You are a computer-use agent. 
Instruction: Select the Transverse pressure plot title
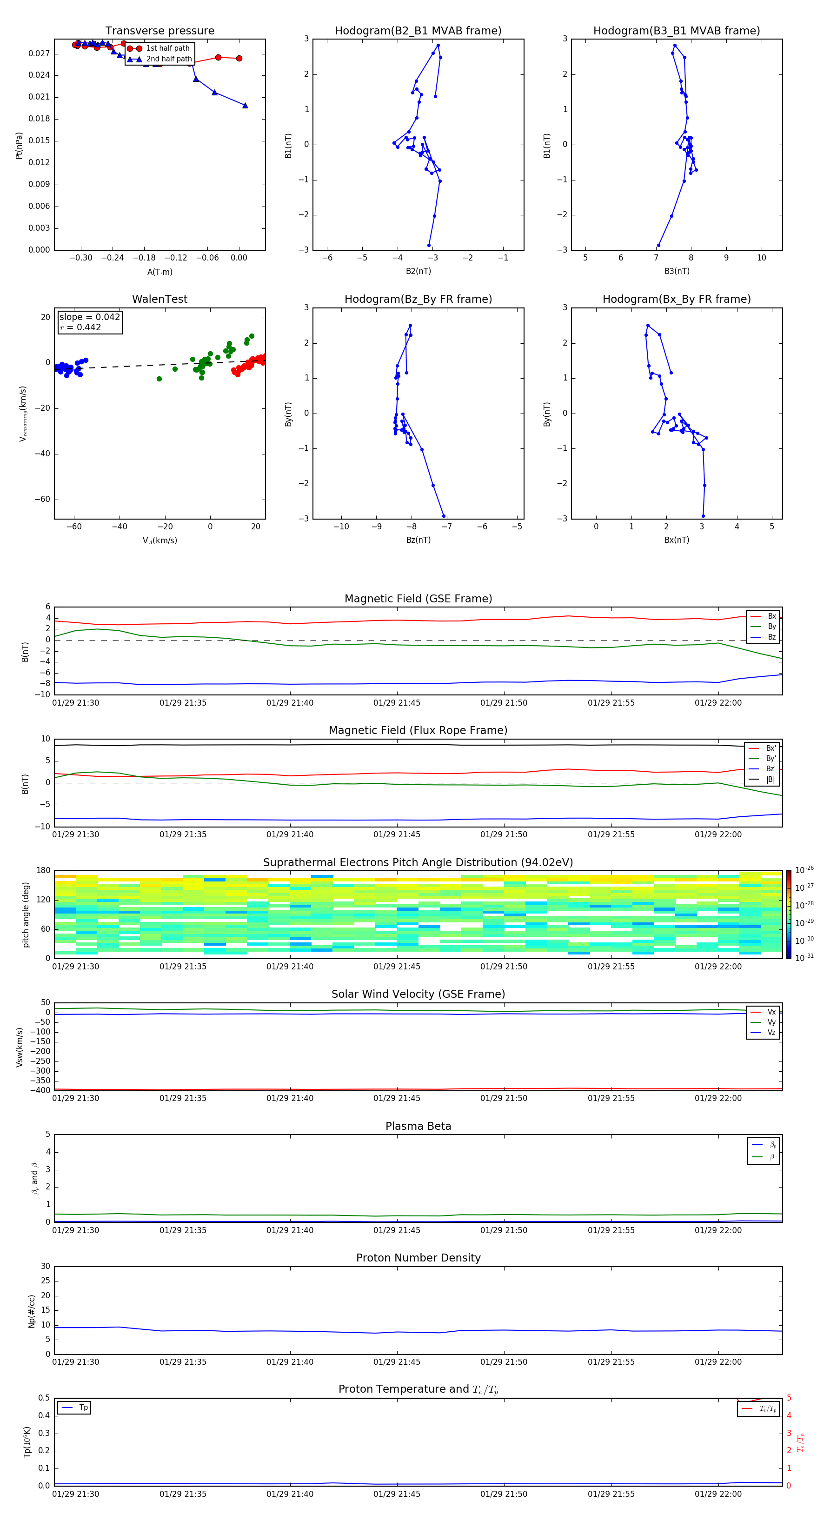pyautogui.click(x=159, y=31)
